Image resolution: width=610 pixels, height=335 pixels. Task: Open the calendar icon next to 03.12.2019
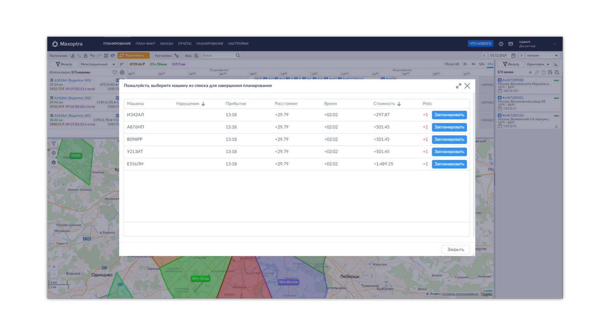coord(513,55)
